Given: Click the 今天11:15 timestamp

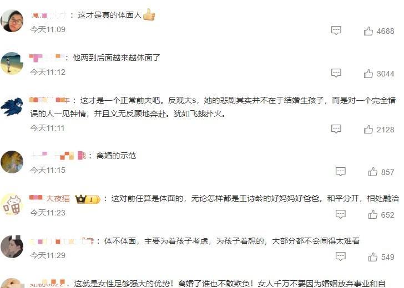Looking at the screenshot, I should coord(48,170).
